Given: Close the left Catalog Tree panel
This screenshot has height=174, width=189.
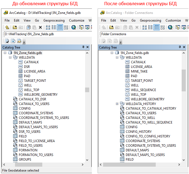Looking at the screenshot, I should (x=88, y=47).
